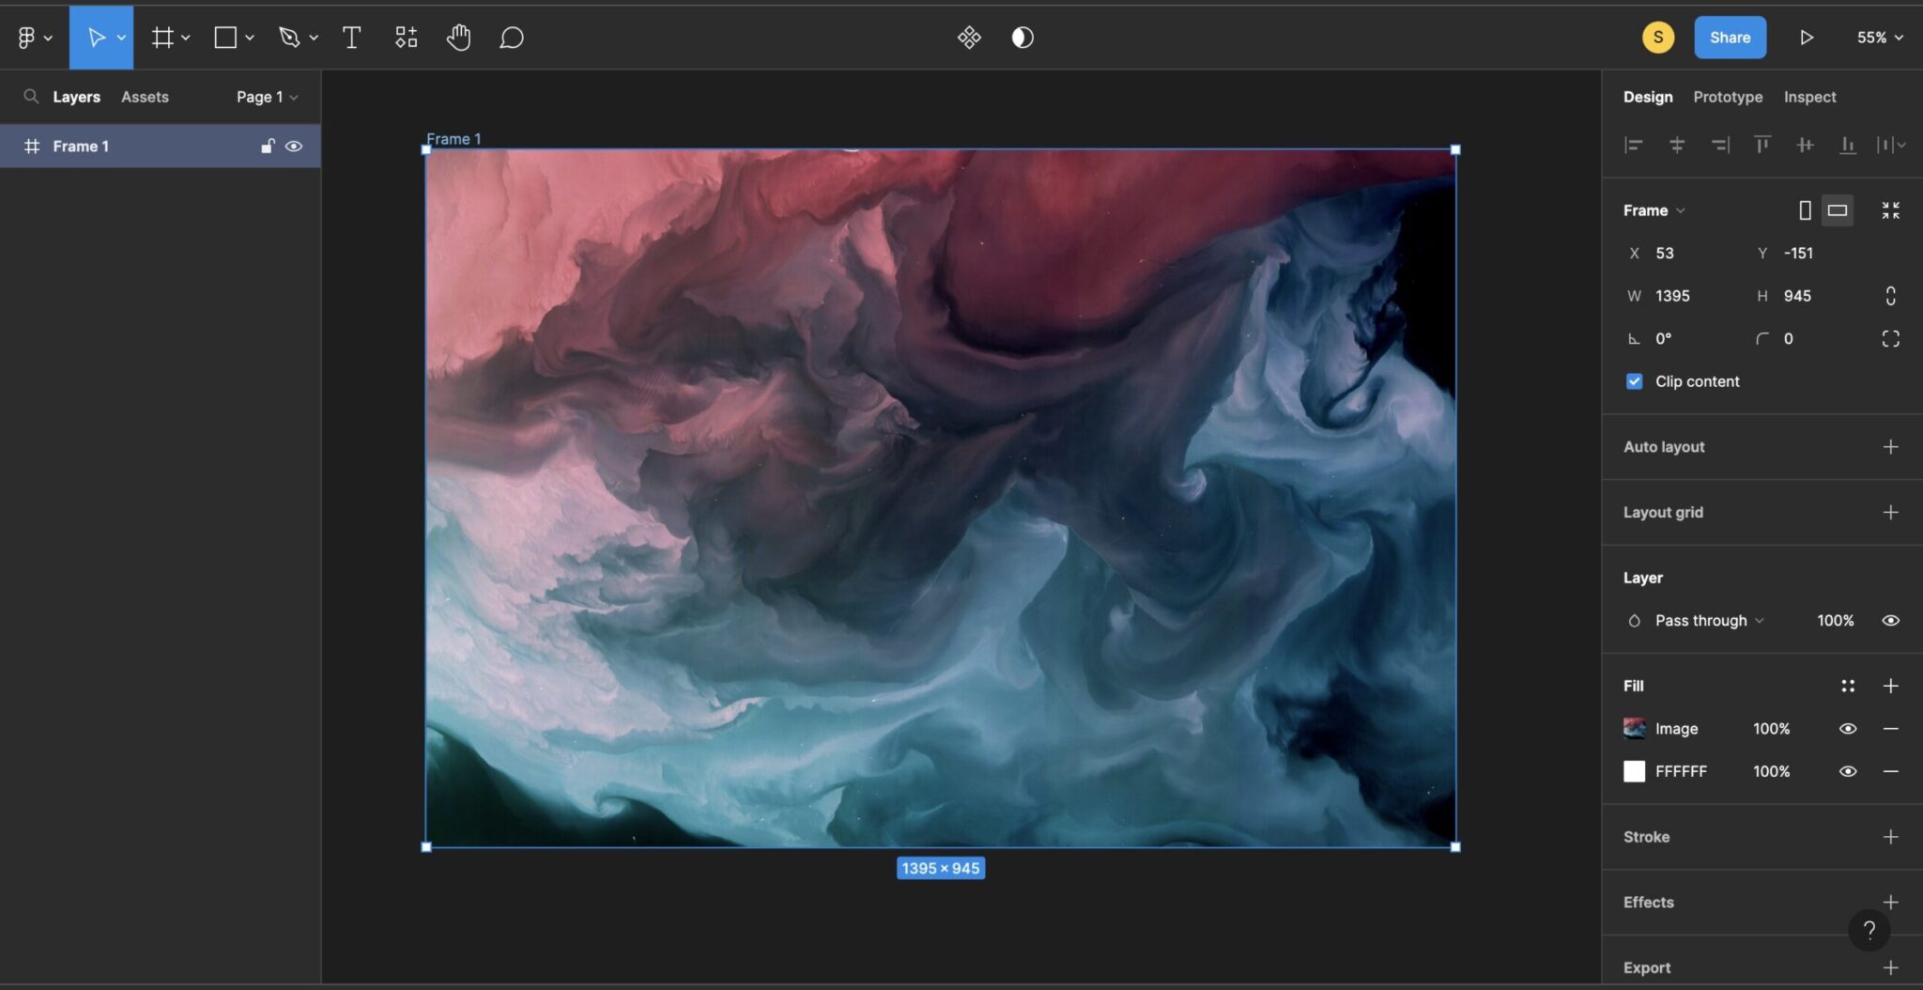Uncheck the Clip content checkbox
The width and height of the screenshot is (1923, 990).
coord(1634,381)
